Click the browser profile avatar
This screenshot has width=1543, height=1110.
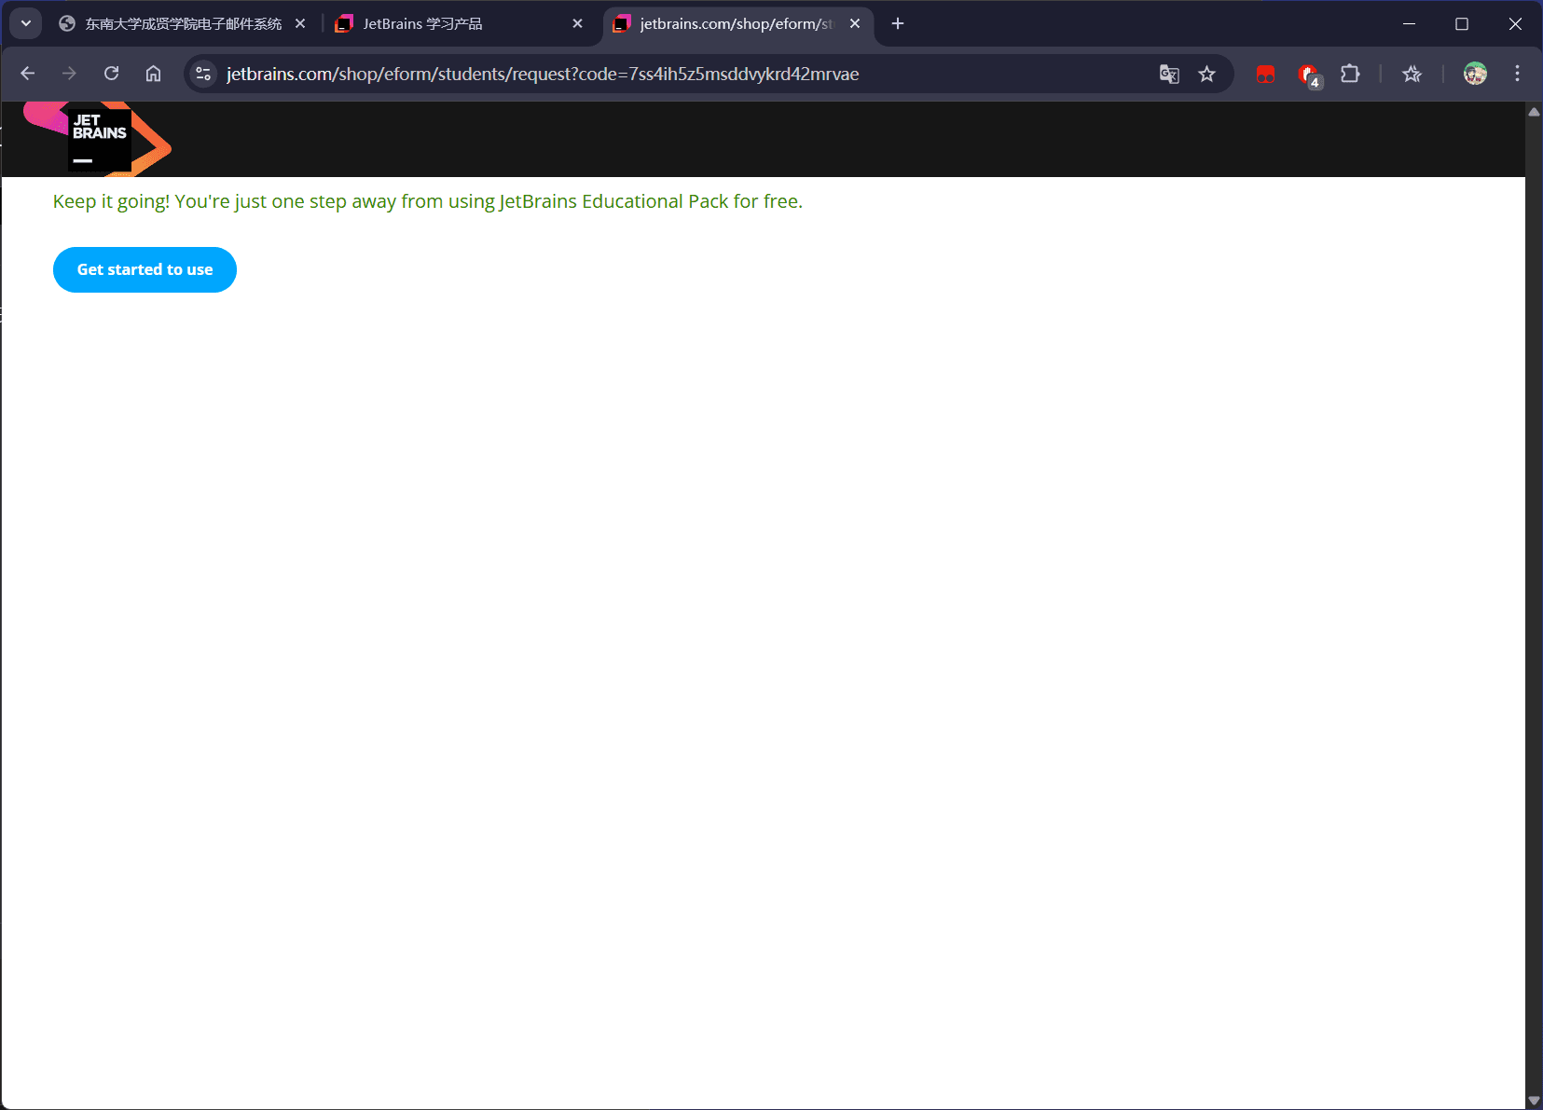click(x=1475, y=74)
